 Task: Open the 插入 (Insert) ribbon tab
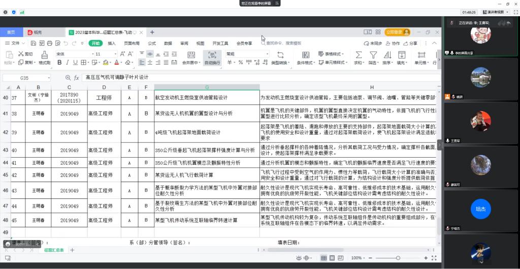click(112, 43)
